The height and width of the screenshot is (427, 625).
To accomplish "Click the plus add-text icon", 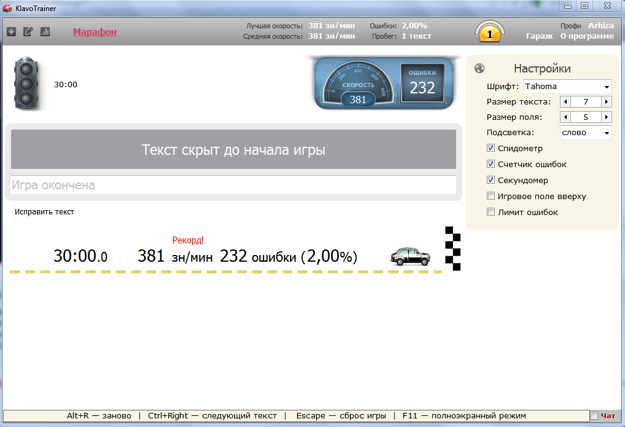I will pyautogui.click(x=12, y=31).
